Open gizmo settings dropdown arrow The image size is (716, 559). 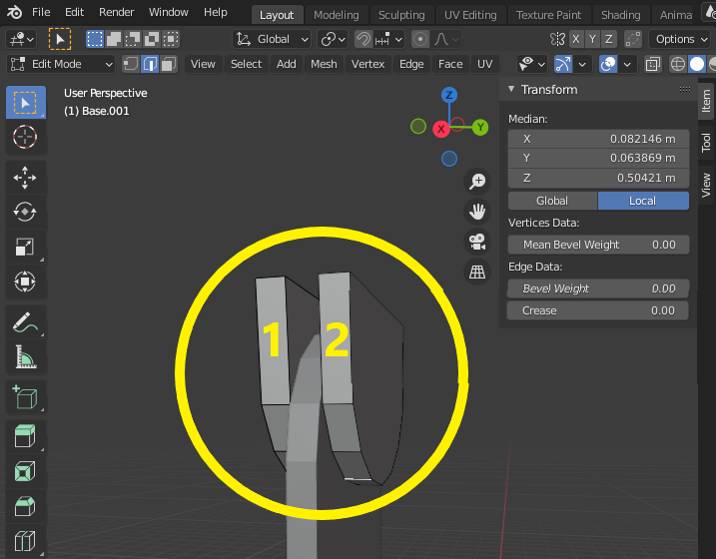[582, 64]
